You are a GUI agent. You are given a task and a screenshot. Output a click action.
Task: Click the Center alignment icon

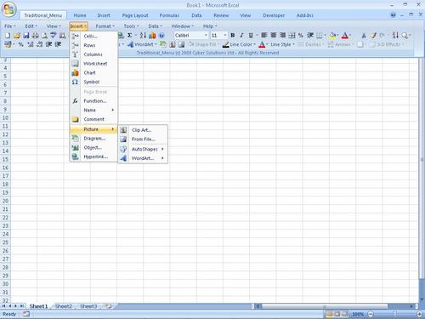274,35
